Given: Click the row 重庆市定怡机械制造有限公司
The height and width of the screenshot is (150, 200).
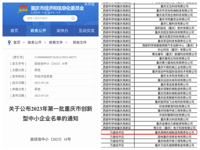Looking at the screenshot, I should (149, 11).
